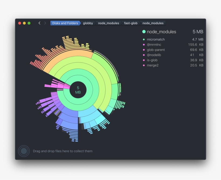The width and height of the screenshot is (221, 180).
Task: Click the green dot beside micromatch
Action: click(144, 39)
